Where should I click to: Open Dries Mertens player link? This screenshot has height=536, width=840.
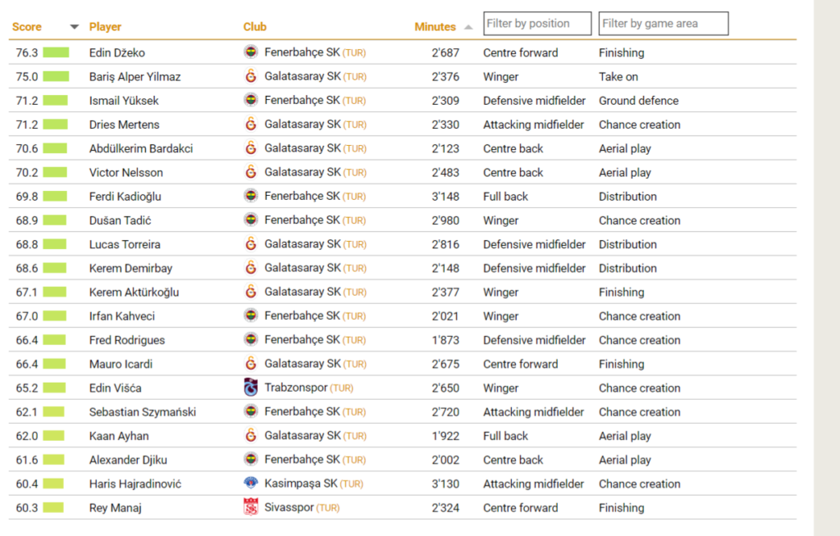[125, 125]
